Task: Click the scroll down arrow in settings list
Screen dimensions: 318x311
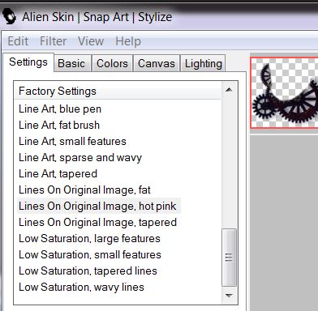Action: click(x=229, y=296)
